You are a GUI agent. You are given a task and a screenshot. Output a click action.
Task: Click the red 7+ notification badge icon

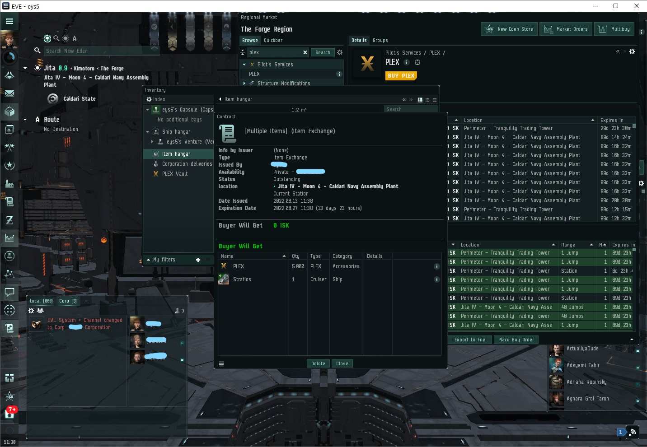[12, 410]
